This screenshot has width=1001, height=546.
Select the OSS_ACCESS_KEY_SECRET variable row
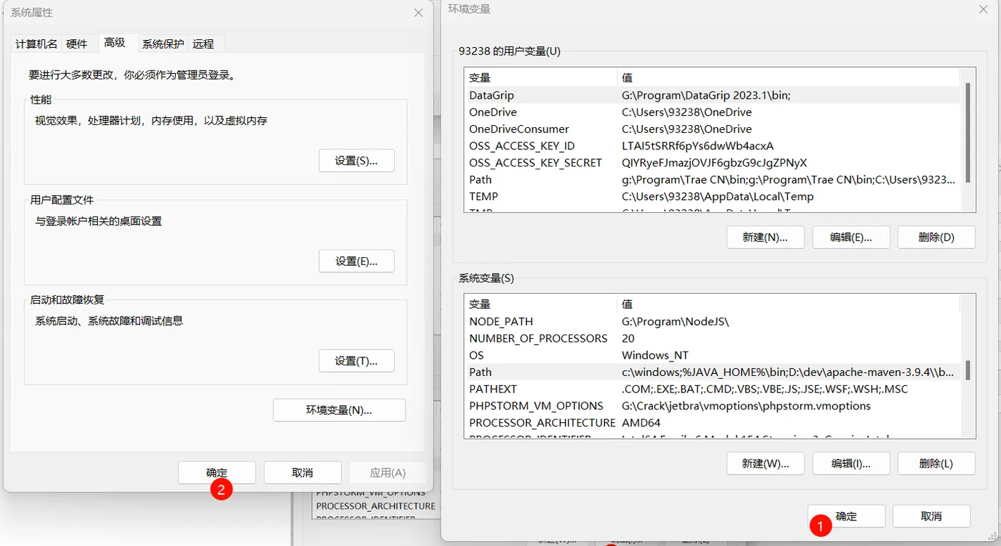(711, 162)
